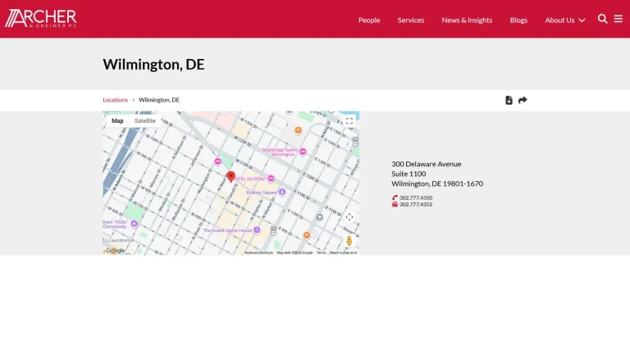The width and height of the screenshot is (630, 354).
Task: Open map Keyboard shortcuts link
Action: [258, 252]
